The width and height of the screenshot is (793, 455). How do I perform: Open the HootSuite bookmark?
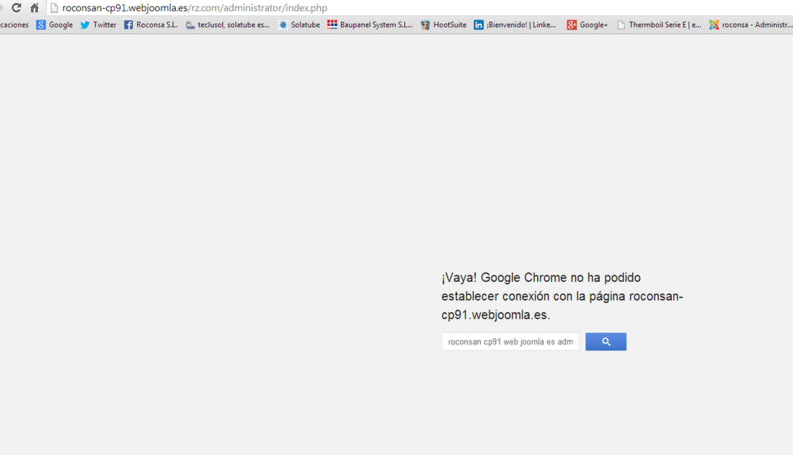[443, 25]
